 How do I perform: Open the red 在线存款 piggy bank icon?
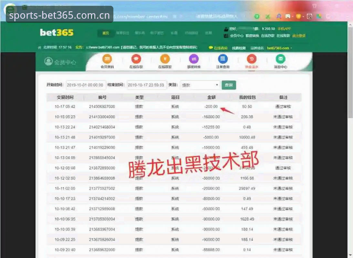click(x=136, y=59)
